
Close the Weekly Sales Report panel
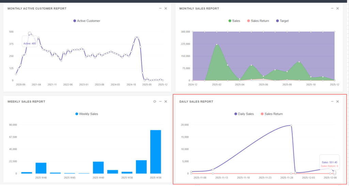point(166,101)
